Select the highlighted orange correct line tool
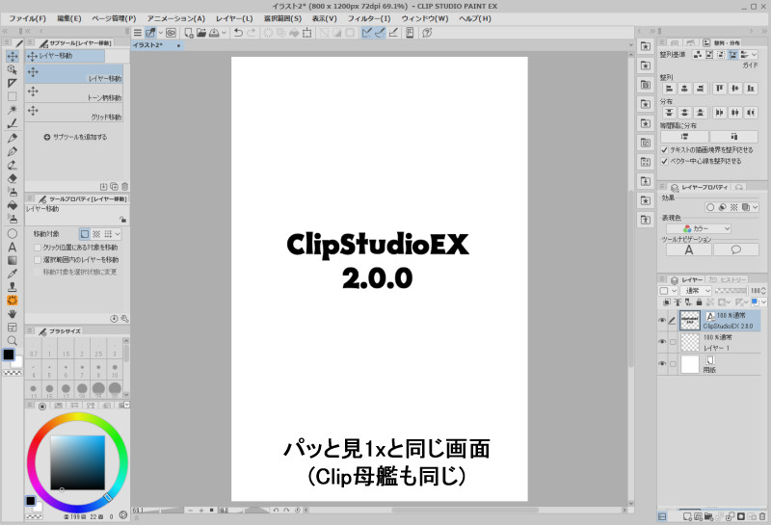The height and width of the screenshot is (525, 771). coord(13,301)
